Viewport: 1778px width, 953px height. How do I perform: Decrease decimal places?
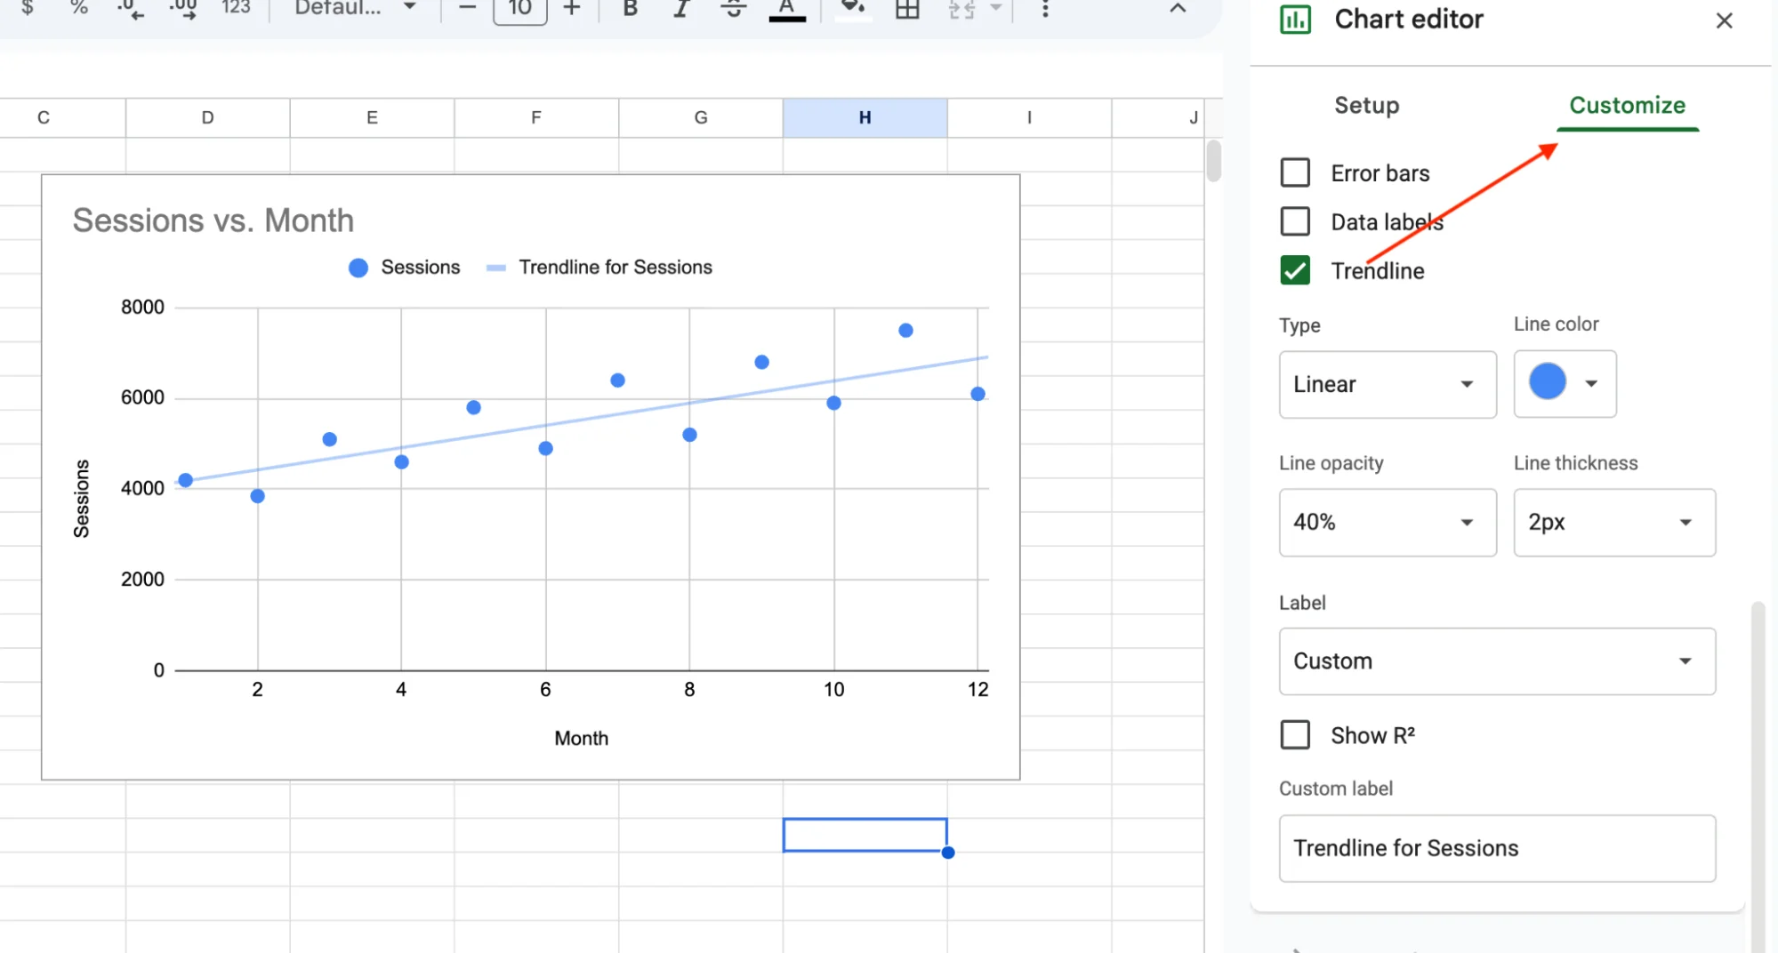[129, 9]
